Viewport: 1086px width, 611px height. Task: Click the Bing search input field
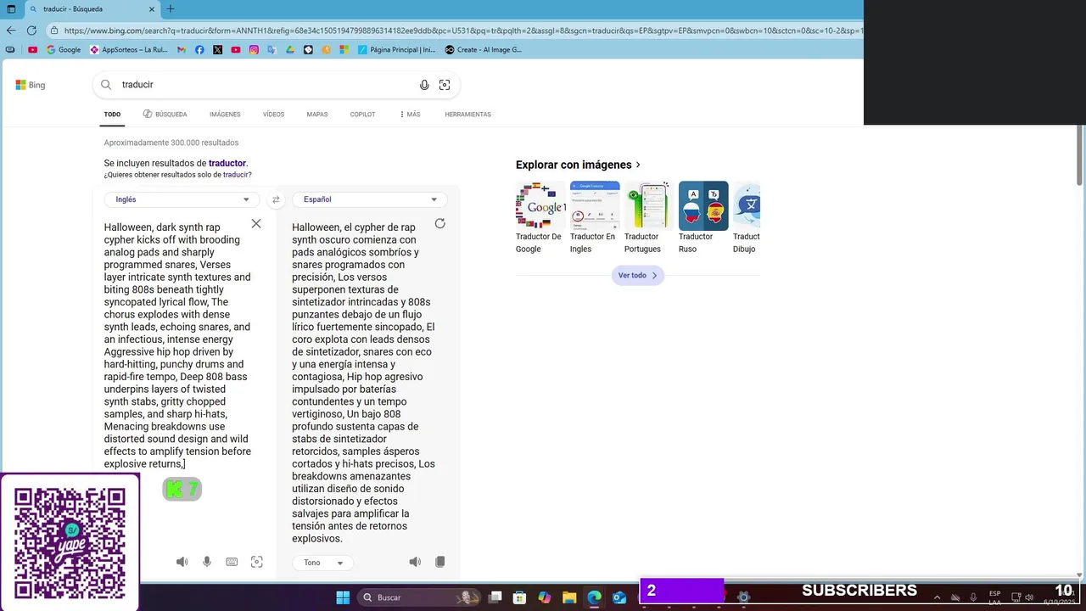[267, 85]
